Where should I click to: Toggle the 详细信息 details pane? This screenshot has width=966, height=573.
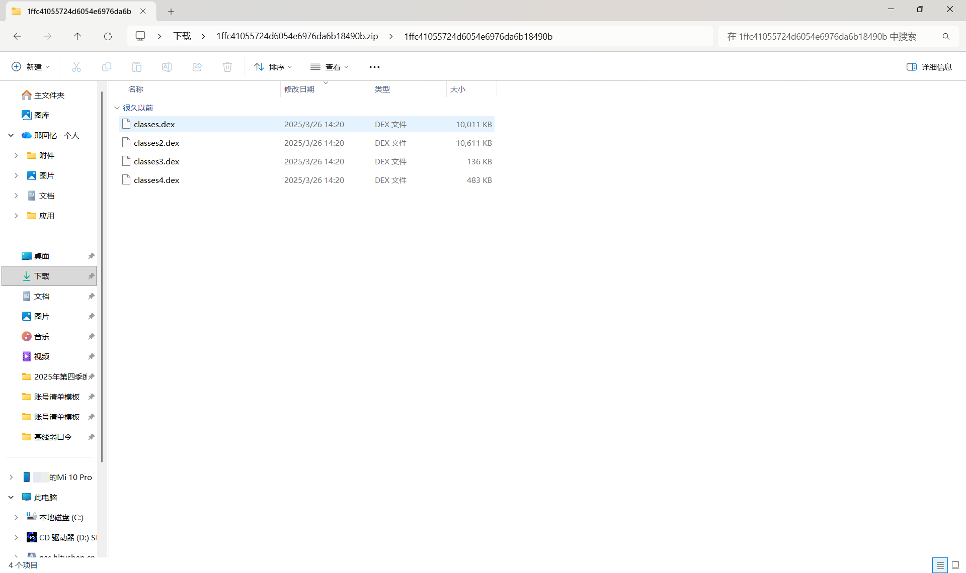[929, 67]
